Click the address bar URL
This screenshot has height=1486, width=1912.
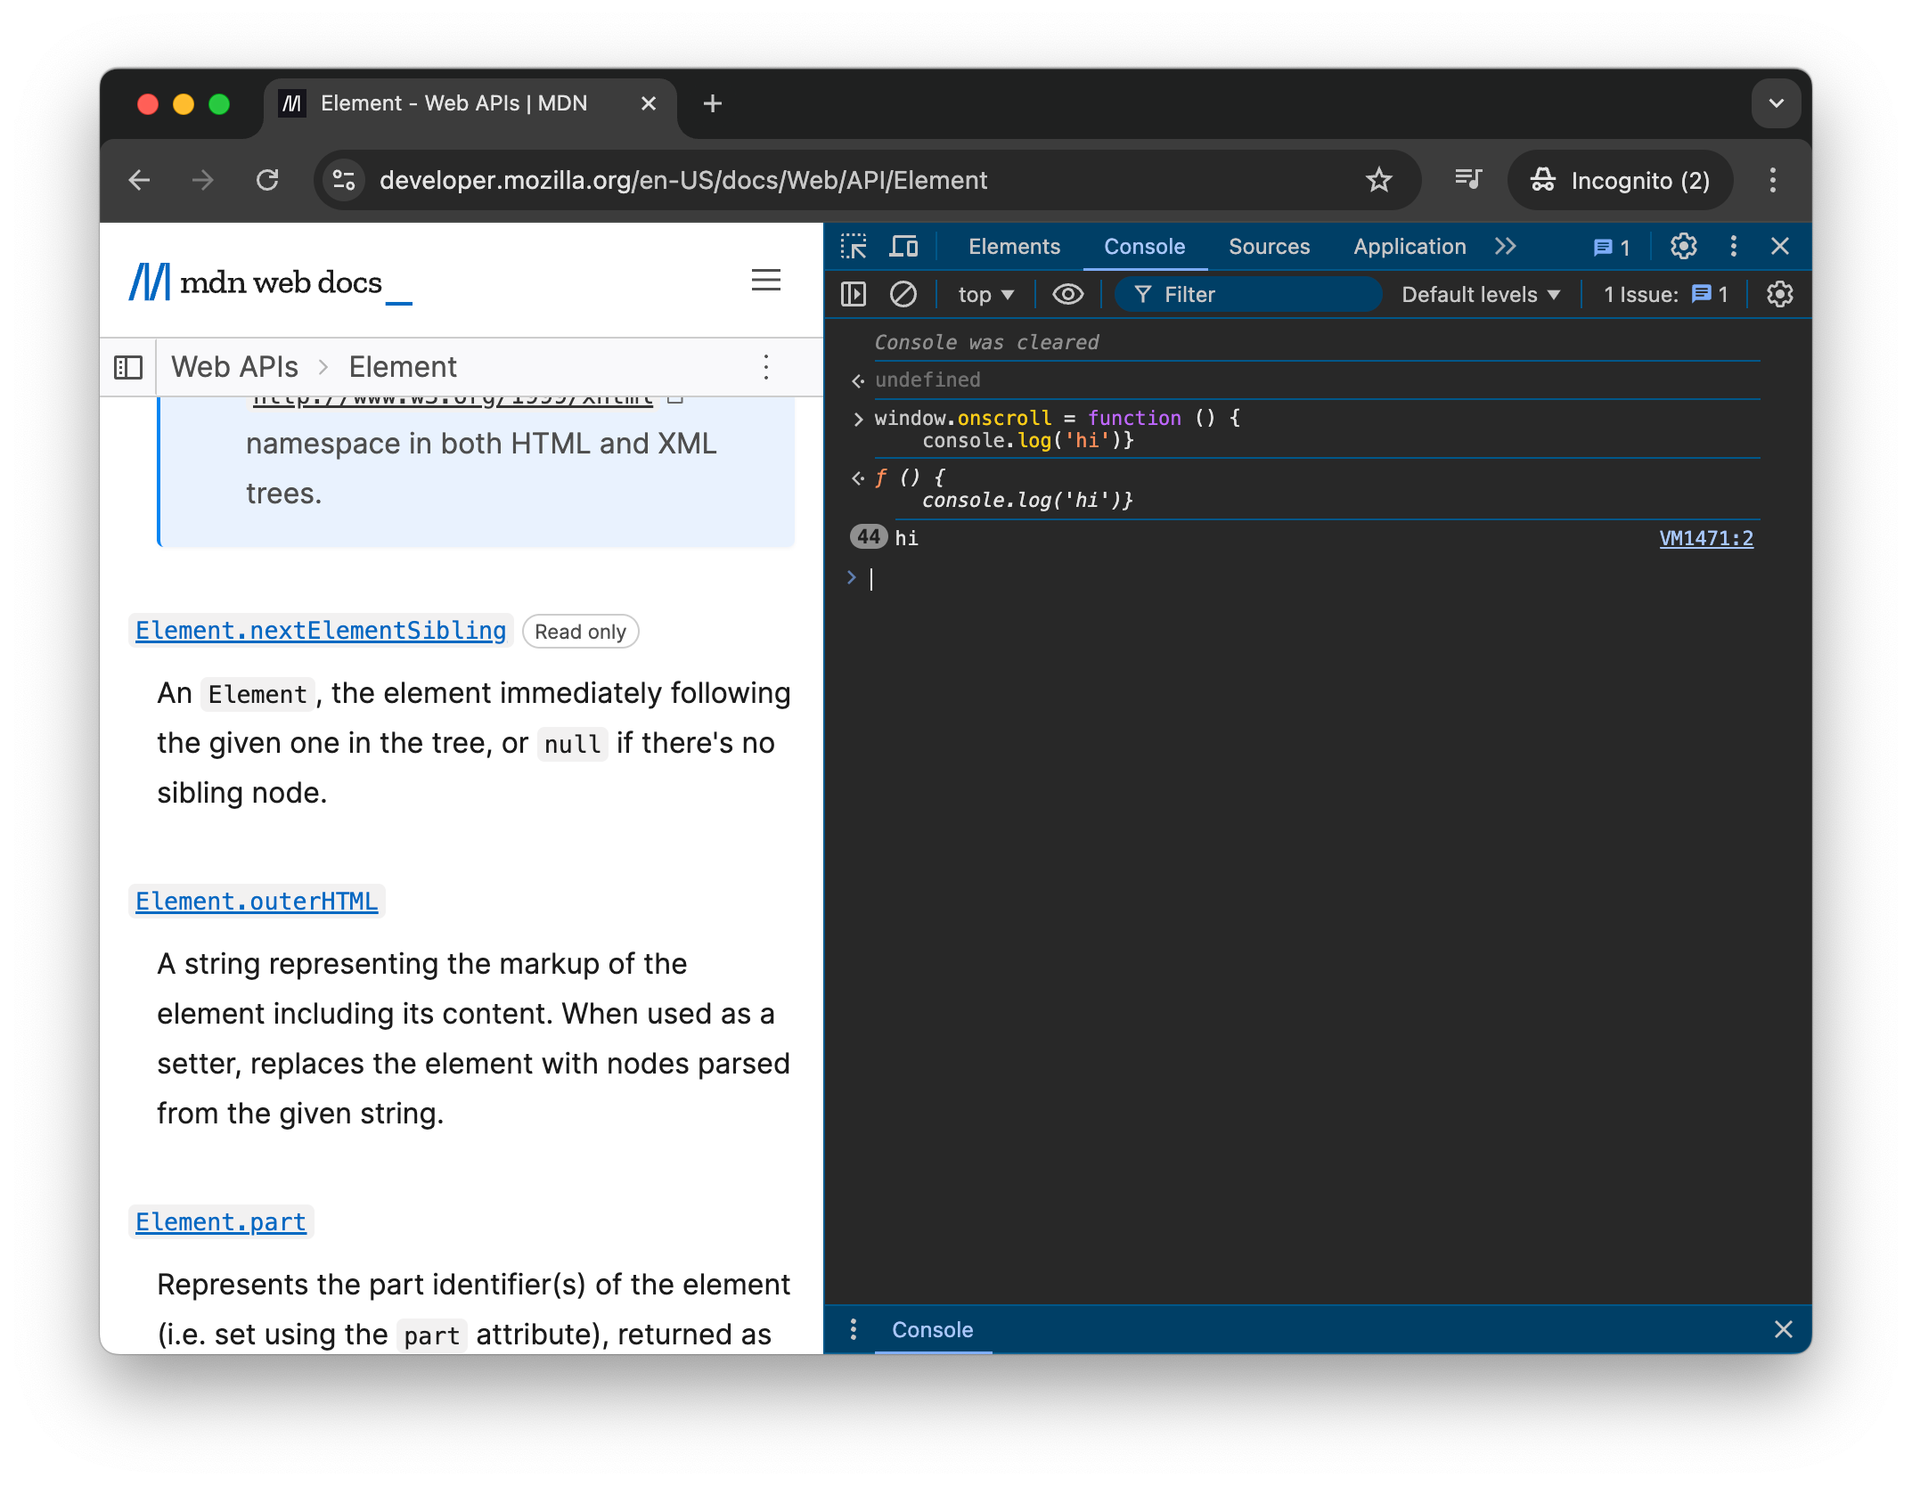point(682,181)
